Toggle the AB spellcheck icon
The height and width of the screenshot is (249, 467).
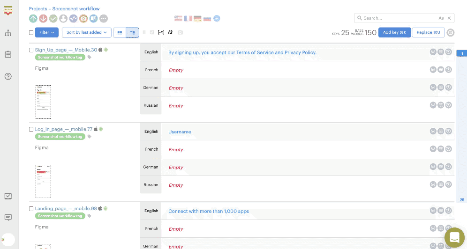170,32
